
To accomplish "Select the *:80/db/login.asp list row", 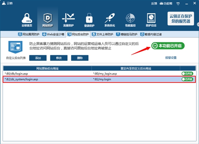I will click(x=99, y=73).
